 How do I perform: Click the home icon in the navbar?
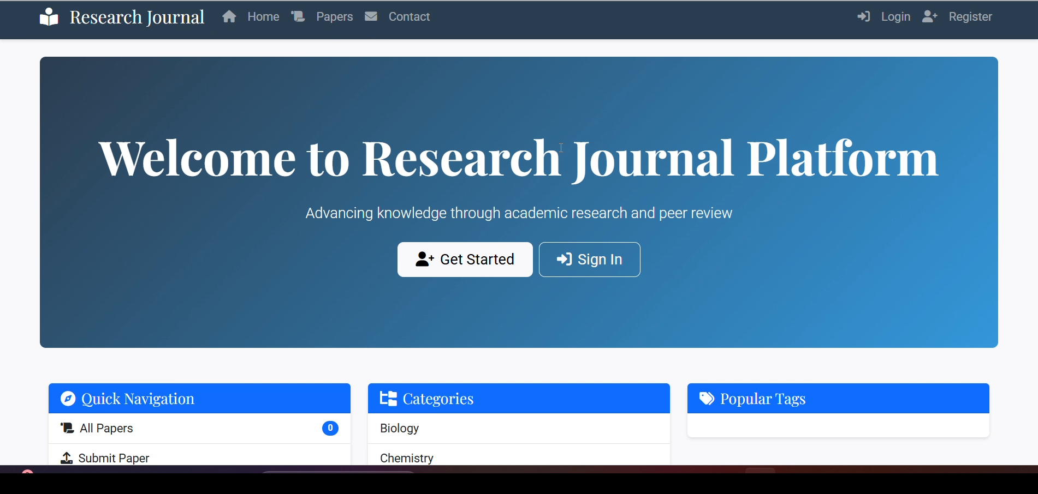(x=229, y=16)
